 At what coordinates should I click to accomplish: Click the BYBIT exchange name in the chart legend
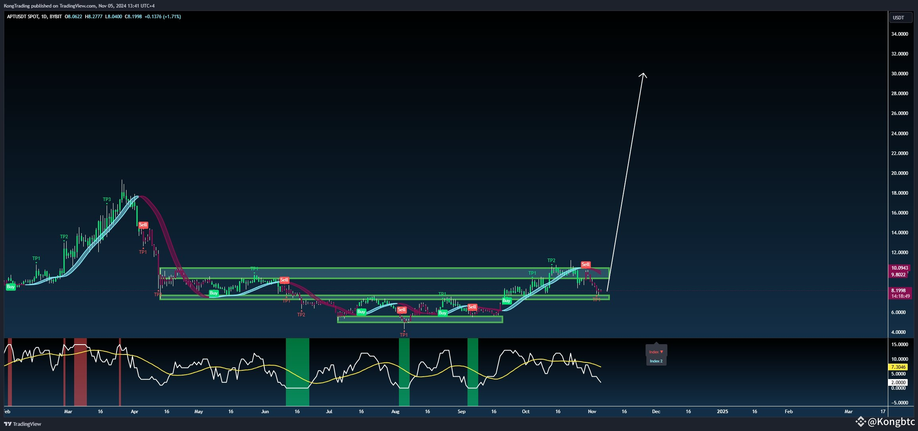point(56,17)
